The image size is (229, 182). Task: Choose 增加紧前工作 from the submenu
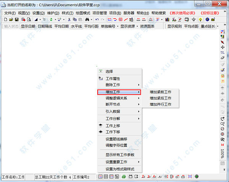160,92
